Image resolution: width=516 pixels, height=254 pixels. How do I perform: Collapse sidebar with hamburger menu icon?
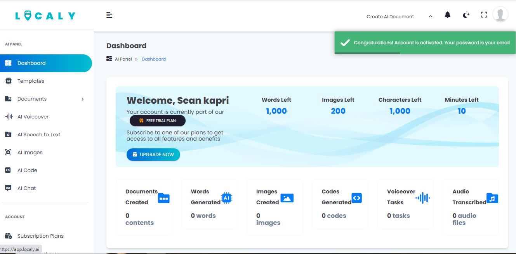pyautogui.click(x=109, y=15)
